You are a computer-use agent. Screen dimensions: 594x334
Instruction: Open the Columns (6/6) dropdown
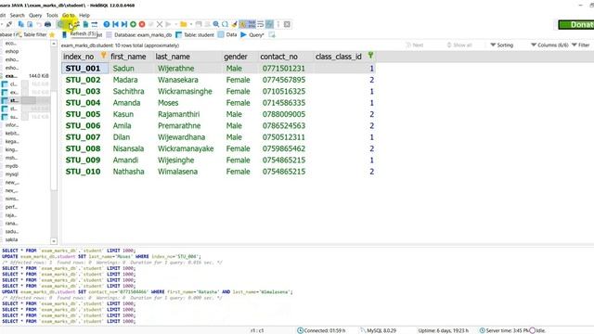(549, 45)
